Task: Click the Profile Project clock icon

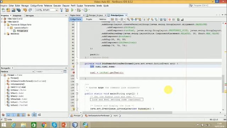Action: [x=85, y=10]
